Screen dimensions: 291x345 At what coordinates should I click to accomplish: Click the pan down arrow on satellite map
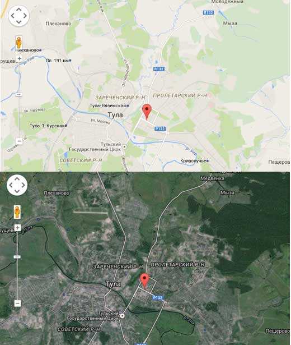tap(17, 191)
